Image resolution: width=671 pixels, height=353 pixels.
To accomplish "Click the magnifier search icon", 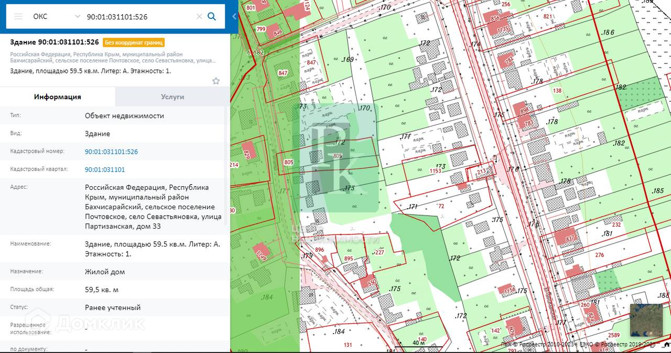I will tap(212, 16).
